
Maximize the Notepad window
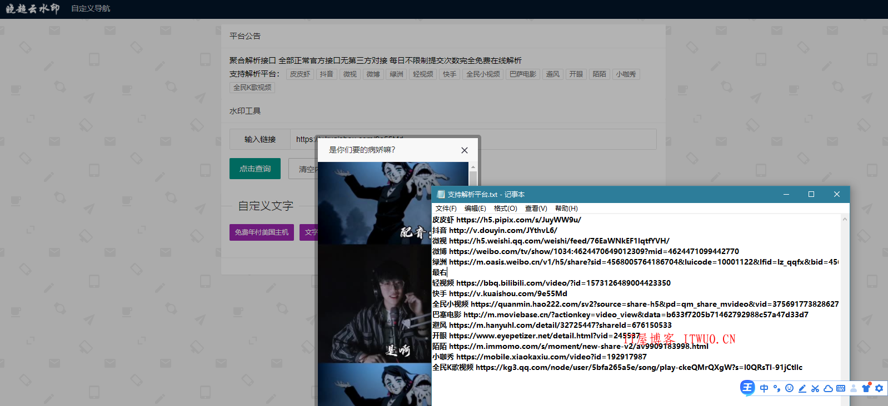click(811, 194)
